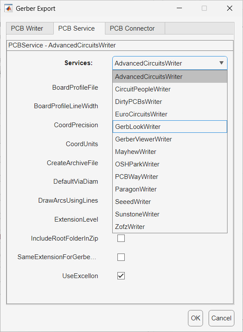
Task: Pick ZofzWriter from the list
Action: click(170, 226)
